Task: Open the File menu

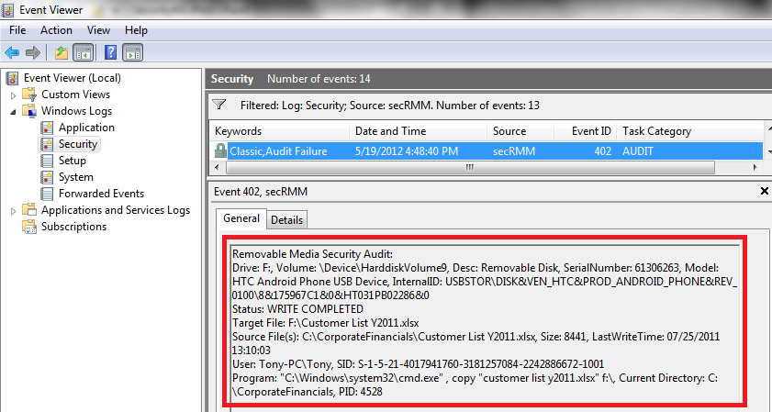Action: coord(17,30)
